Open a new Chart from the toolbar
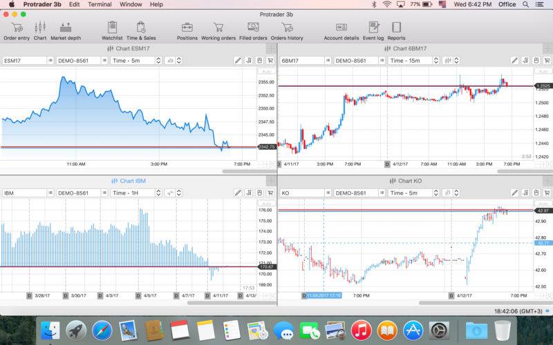This screenshot has width=553, height=345. (40, 31)
